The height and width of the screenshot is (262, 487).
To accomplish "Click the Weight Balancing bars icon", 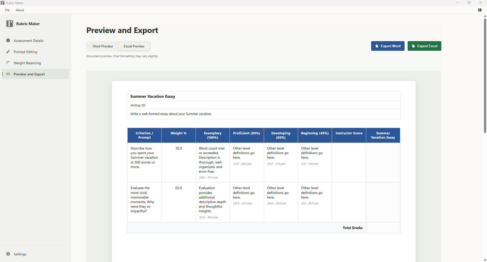I will tap(8, 63).
